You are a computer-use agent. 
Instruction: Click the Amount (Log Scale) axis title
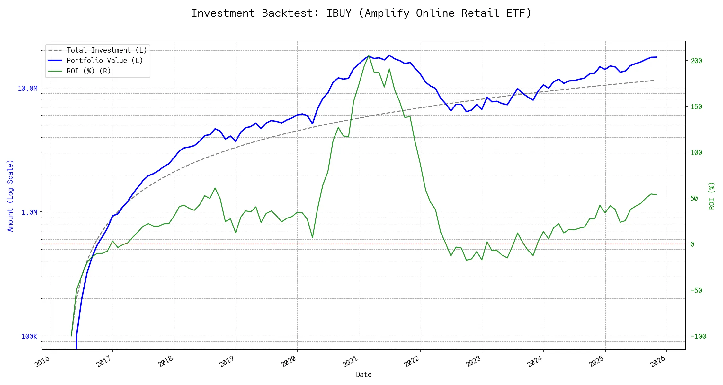pyautogui.click(x=10, y=196)
